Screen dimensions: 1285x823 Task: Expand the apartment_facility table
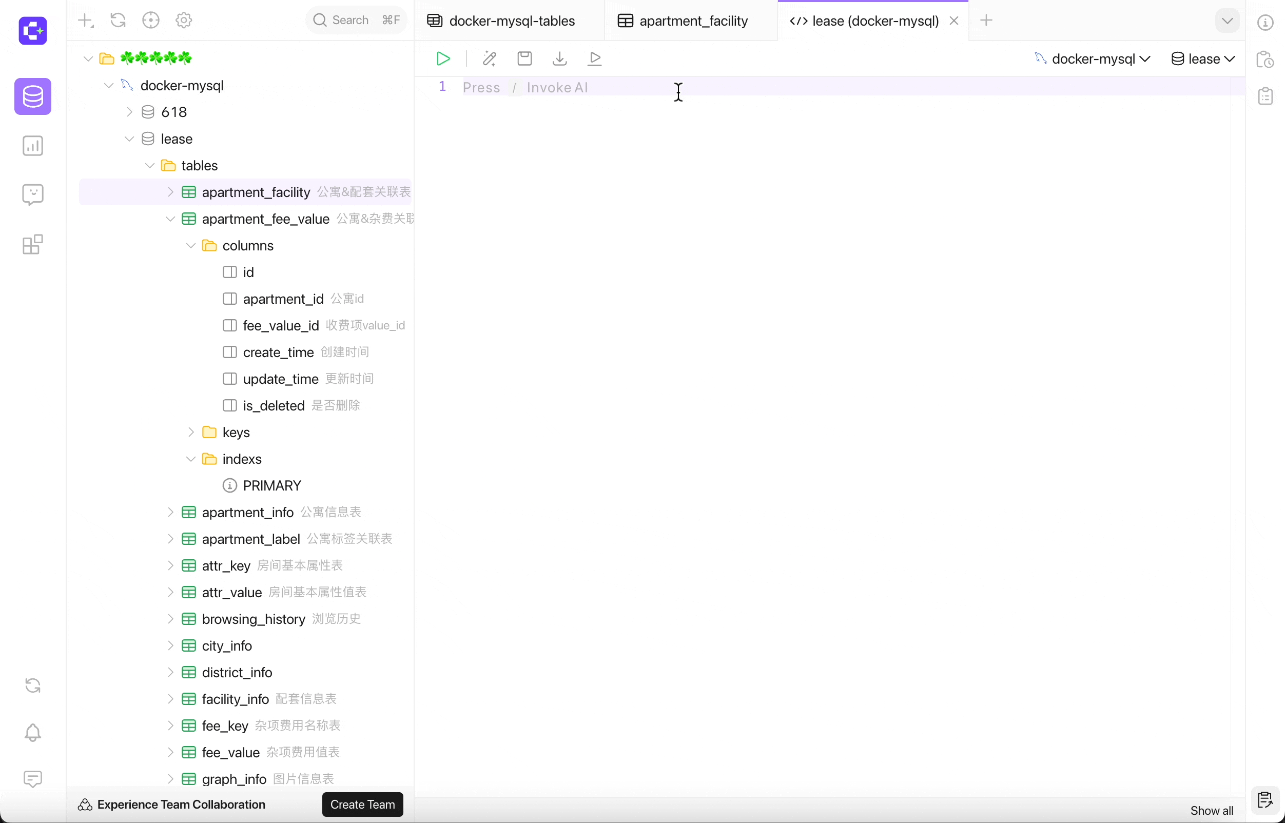pyautogui.click(x=170, y=192)
